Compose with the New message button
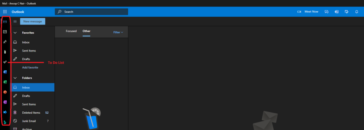Image resolution: width=364 pixels, height=130 pixels. tap(32, 21)
